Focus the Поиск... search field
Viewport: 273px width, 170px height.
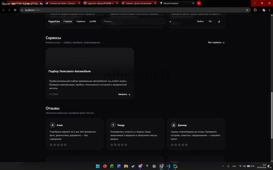133,21
